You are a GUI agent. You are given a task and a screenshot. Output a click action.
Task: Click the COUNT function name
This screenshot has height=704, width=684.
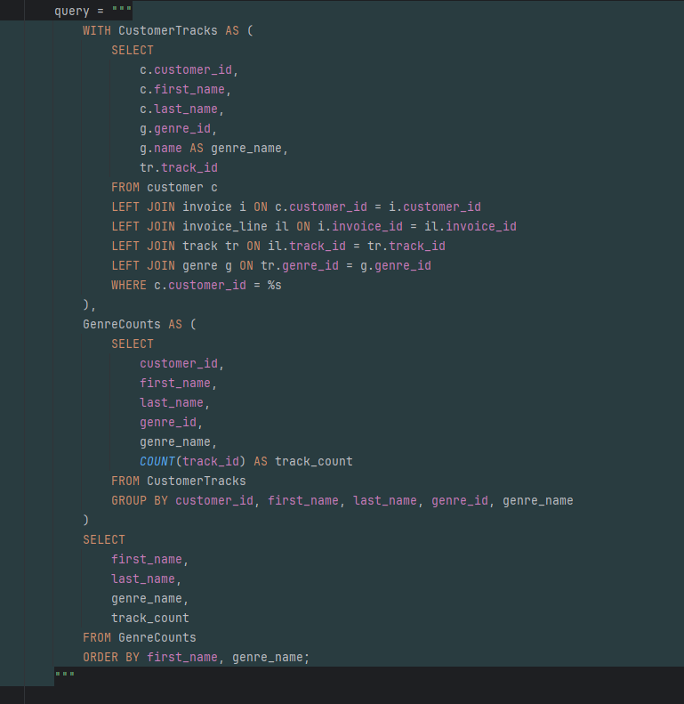[x=157, y=461]
